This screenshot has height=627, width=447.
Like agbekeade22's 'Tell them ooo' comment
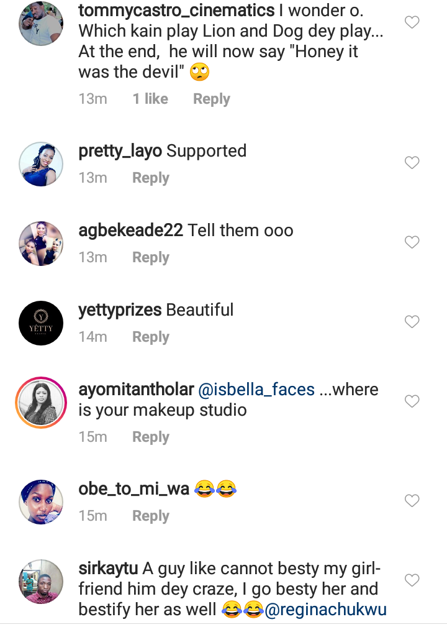pos(412,242)
